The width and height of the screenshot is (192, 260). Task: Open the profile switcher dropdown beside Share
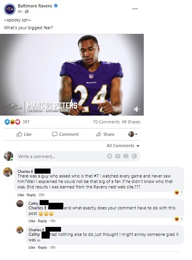pyautogui.click(x=133, y=134)
